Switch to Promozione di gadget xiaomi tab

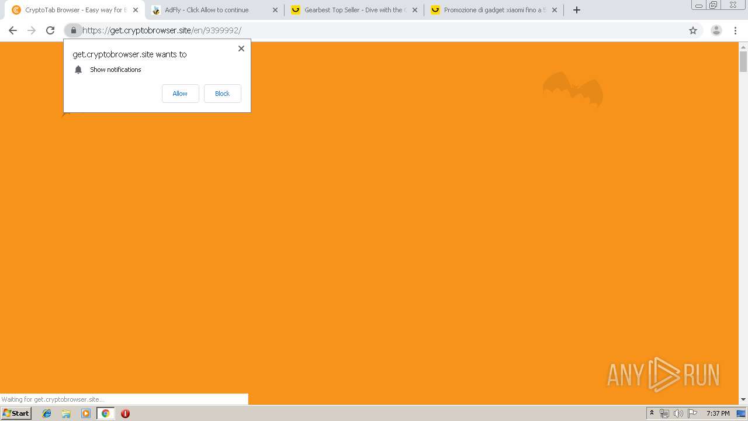click(x=493, y=10)
